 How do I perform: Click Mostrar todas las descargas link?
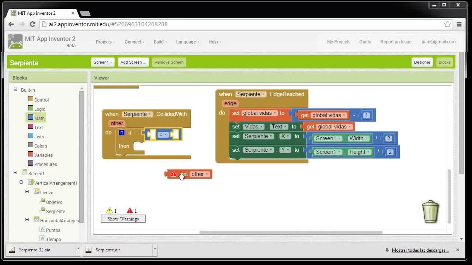click(x=420, y=250)
